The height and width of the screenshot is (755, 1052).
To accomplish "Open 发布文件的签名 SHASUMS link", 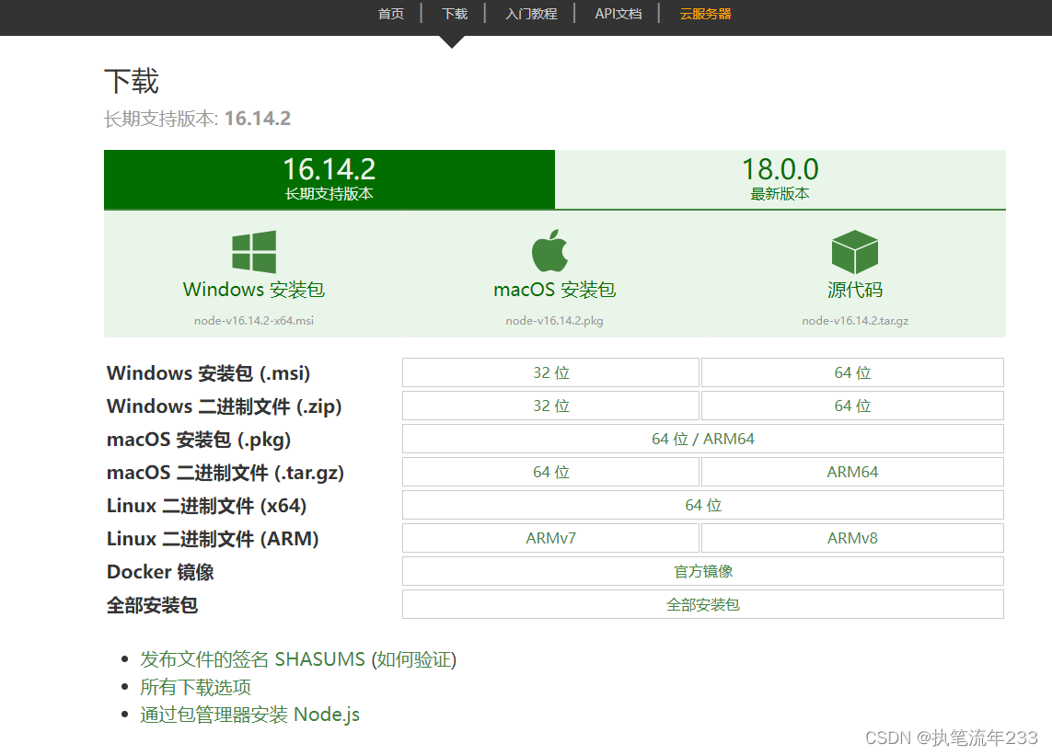I will point(252,659).
